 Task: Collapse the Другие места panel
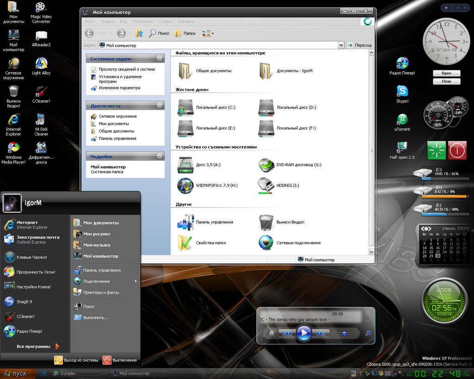pos(160,105)
